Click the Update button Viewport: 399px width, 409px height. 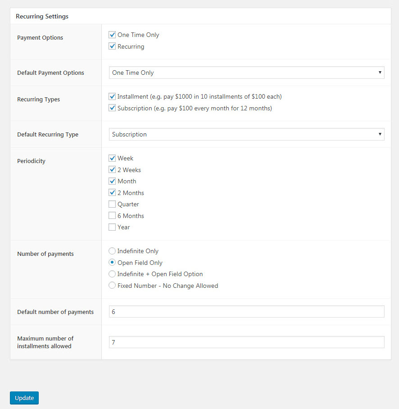(x=24, y=398)
